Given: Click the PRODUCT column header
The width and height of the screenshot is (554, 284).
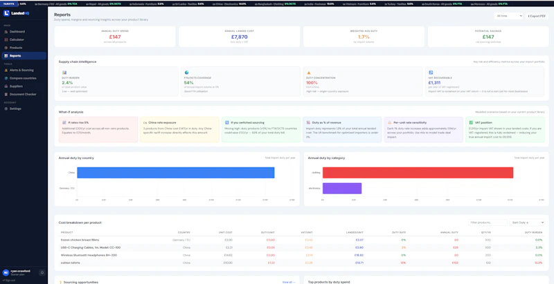Looking at the screenshot, I should click(66, 233).
